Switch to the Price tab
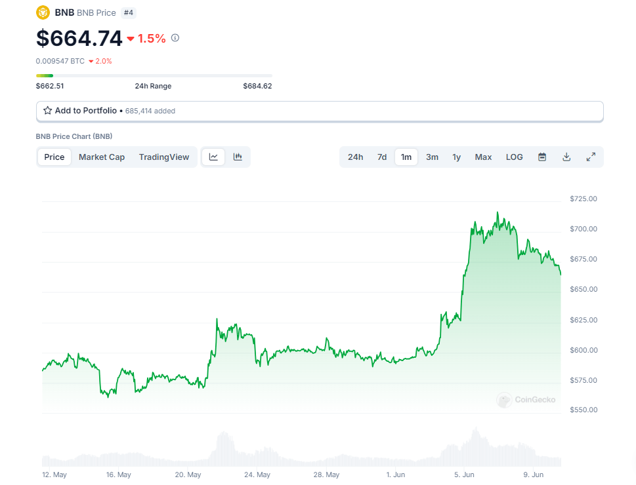The height and width of the screenshot is (485, 636). coord(54,157)
